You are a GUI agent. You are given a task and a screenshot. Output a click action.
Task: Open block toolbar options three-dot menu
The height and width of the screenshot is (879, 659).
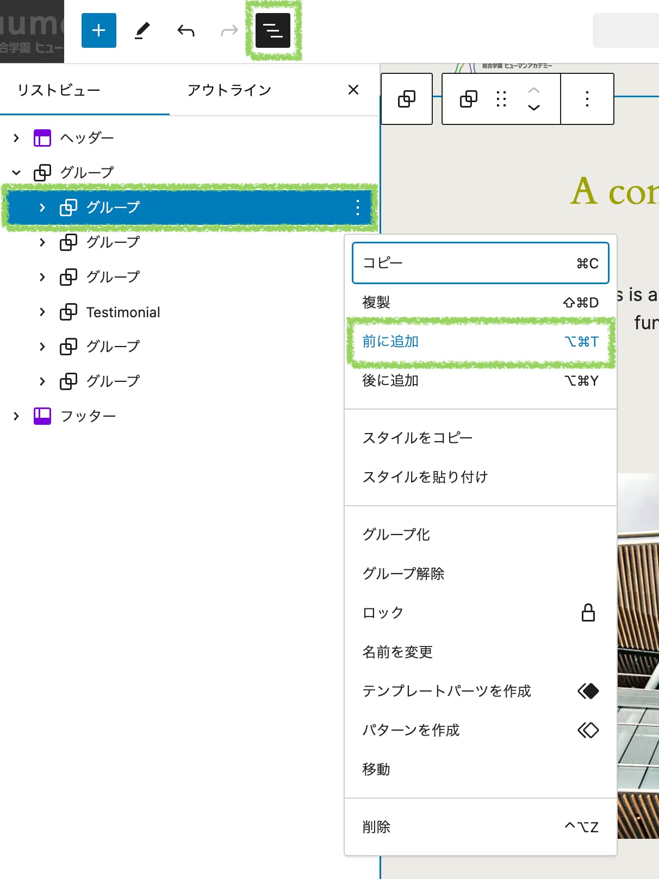587,99
